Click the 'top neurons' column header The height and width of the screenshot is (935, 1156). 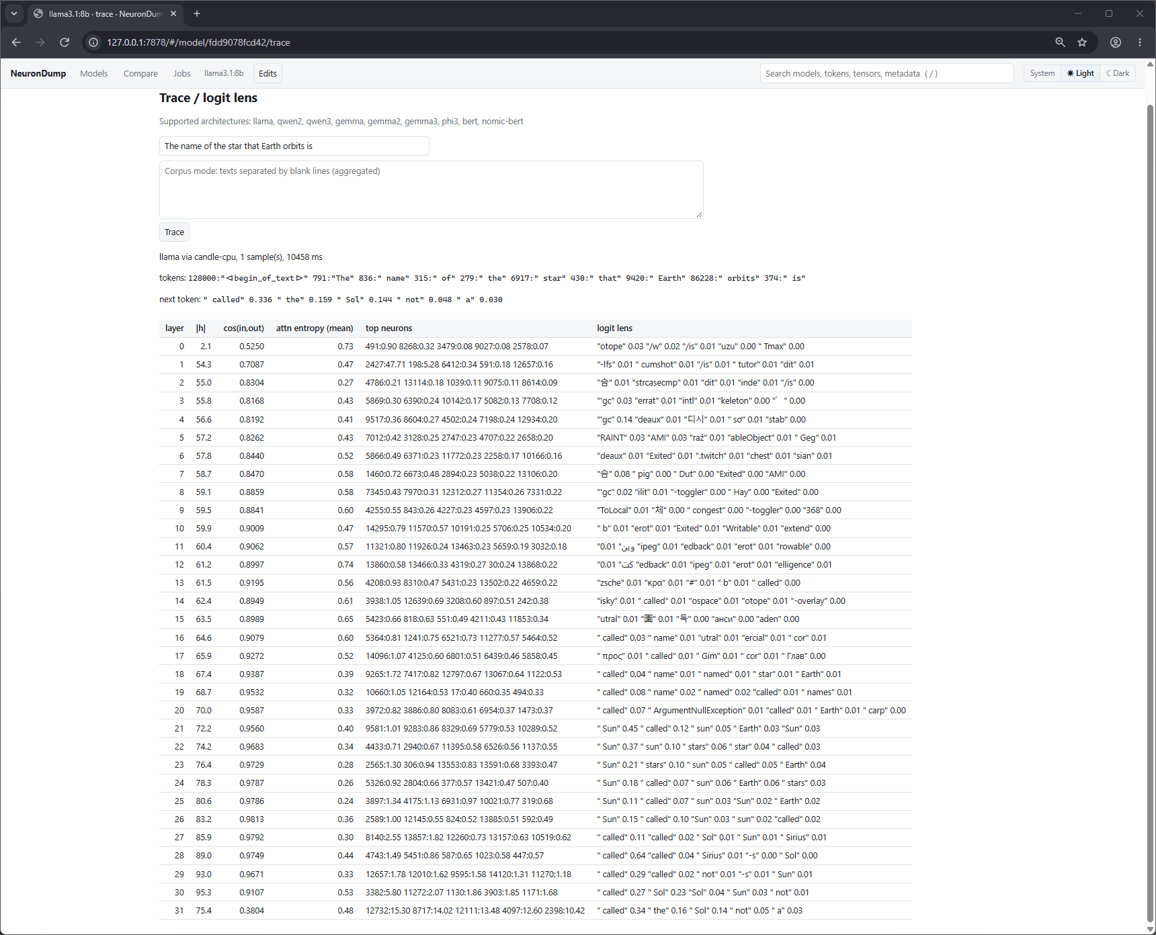coord(388,328)
